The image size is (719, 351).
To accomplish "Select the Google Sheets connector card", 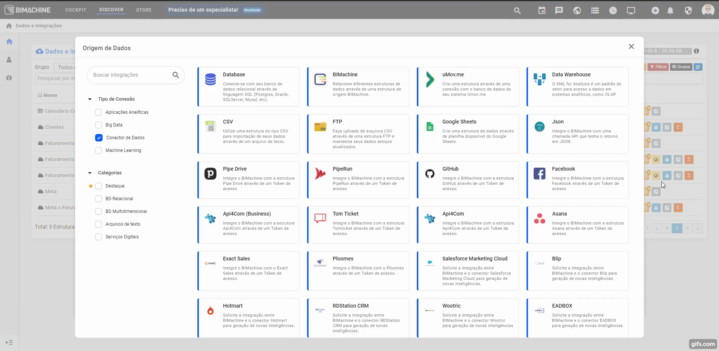I will click(468, 134).
